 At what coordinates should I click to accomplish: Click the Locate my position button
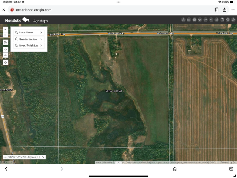tap(5, 62)
